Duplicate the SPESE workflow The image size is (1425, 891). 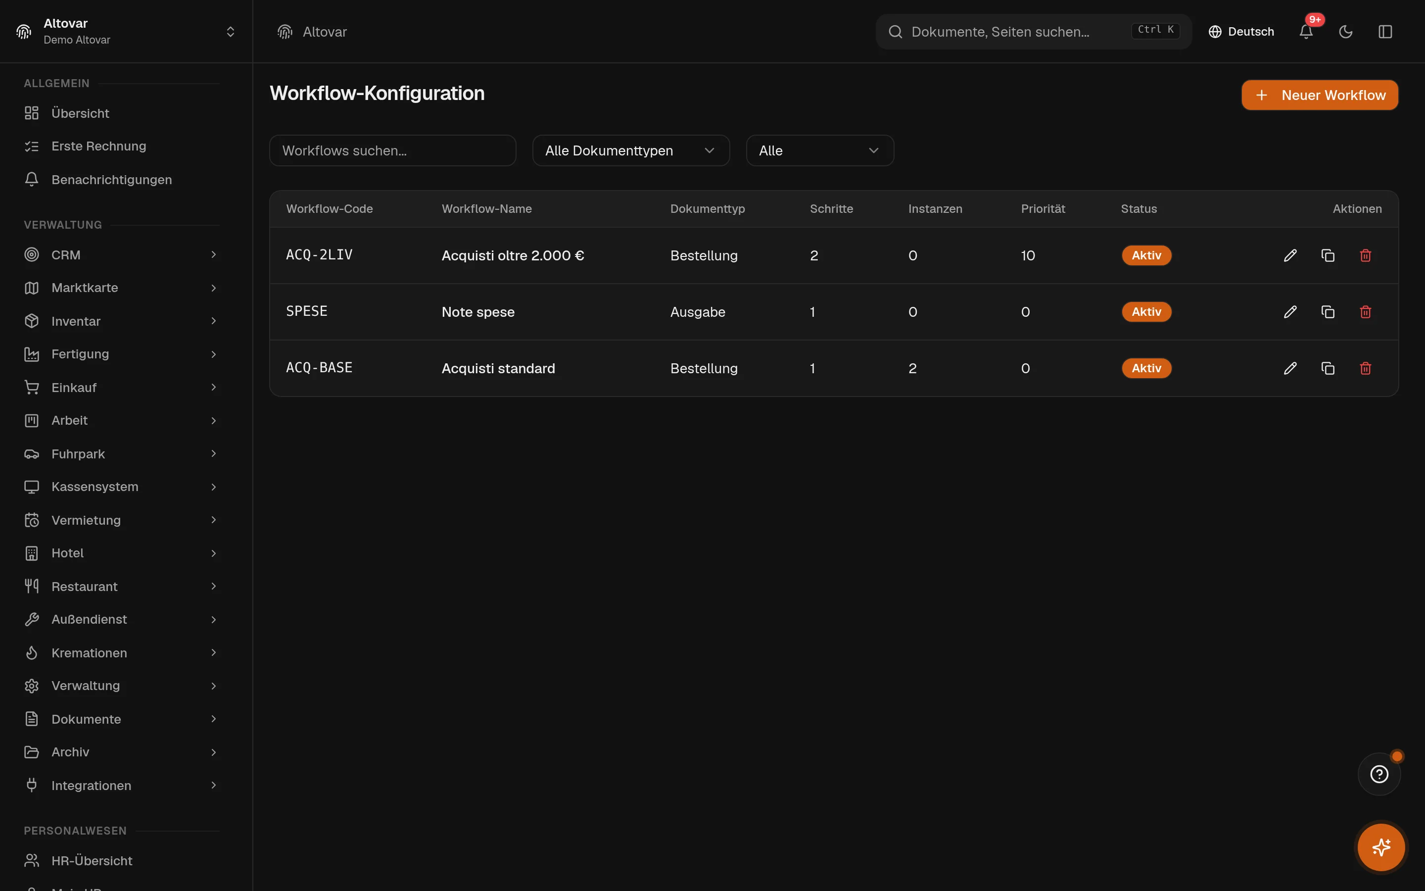click(x=1328, y=312)
